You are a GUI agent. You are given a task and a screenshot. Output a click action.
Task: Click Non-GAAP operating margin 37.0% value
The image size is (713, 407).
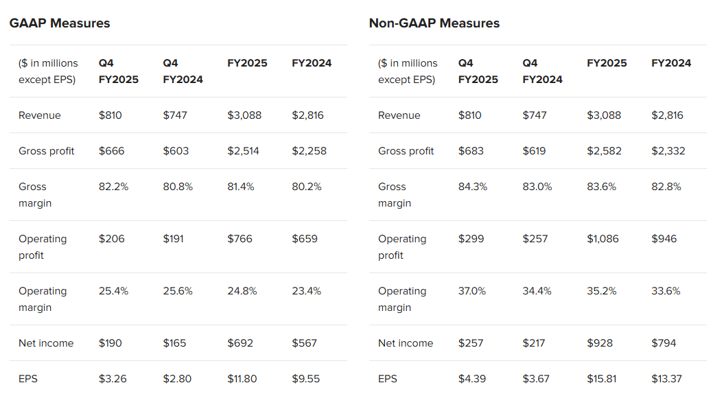(472, 291)
